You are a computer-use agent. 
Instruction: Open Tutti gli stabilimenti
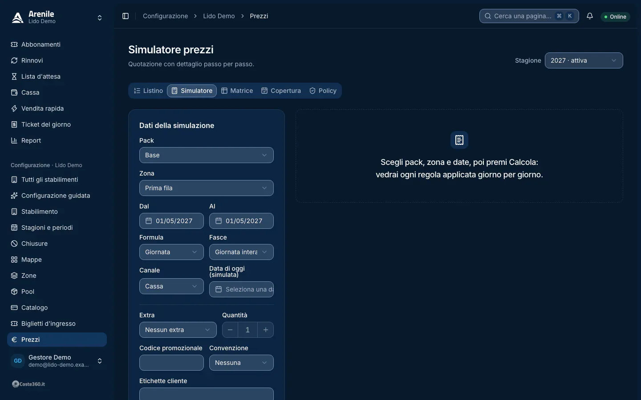(x=57, y=180)
